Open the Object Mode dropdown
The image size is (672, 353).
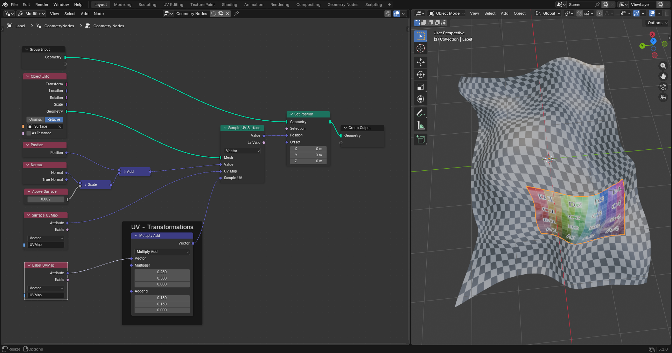click(x=447, y=13)
